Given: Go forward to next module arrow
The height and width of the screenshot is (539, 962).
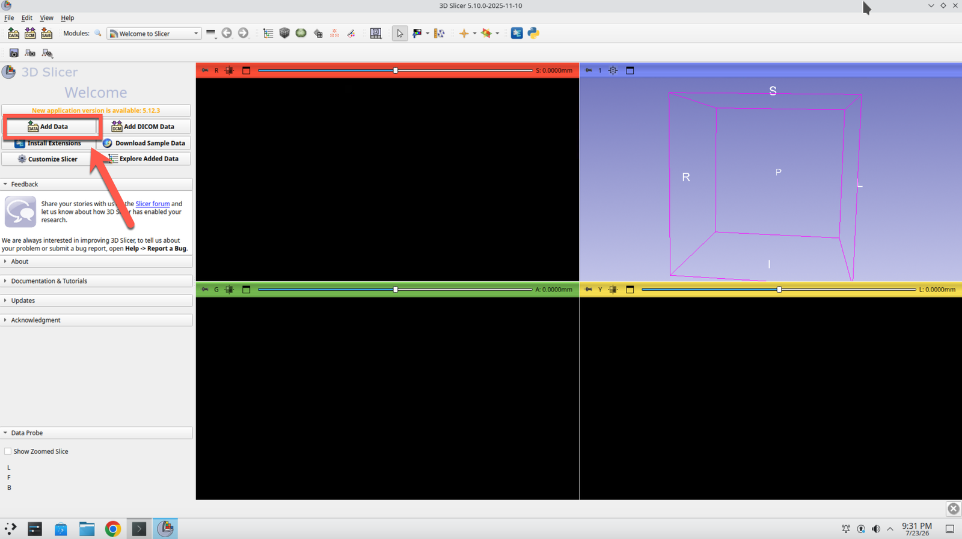Looking at the screenshot, I should point(243,33).
